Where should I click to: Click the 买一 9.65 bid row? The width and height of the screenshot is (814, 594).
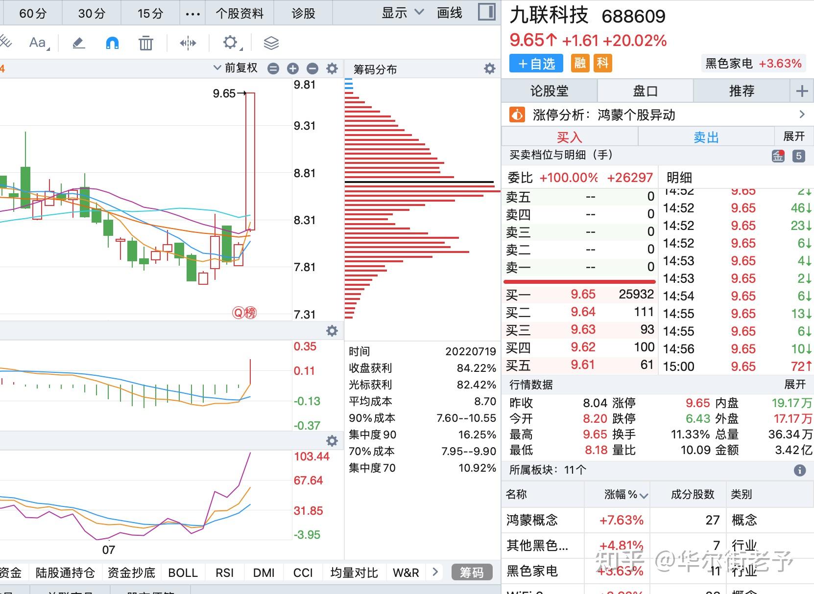[x=580, y=295]
